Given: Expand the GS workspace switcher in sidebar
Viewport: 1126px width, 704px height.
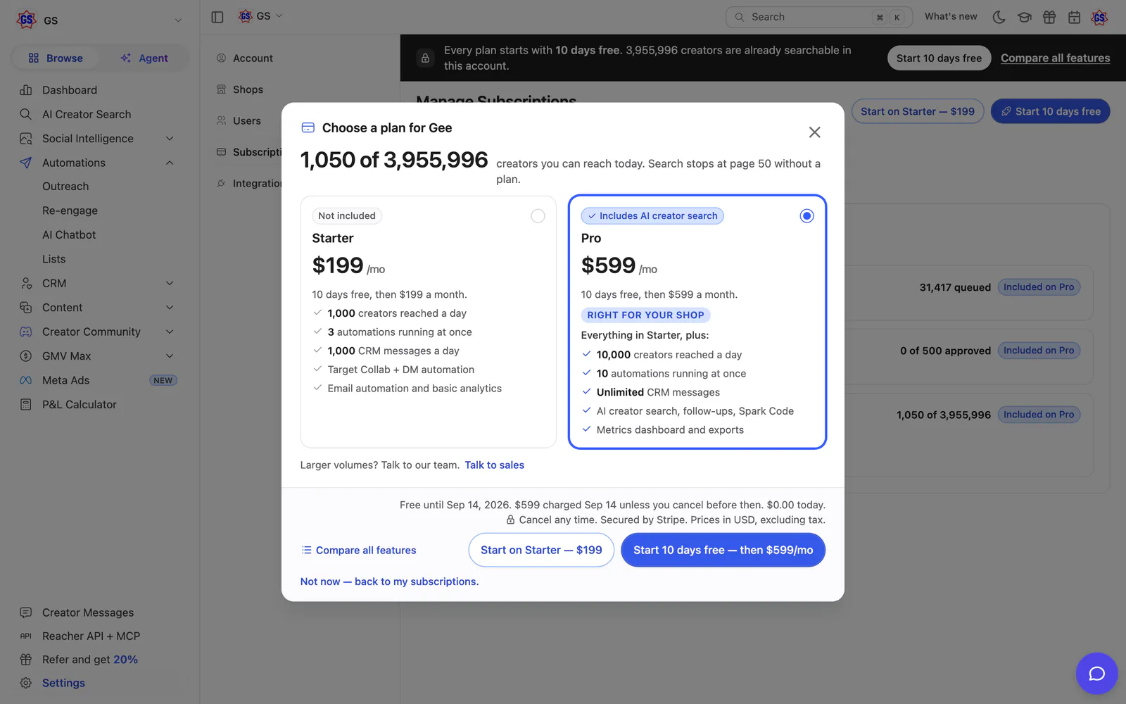Looking at the screenshot, I should click(99, 20).
